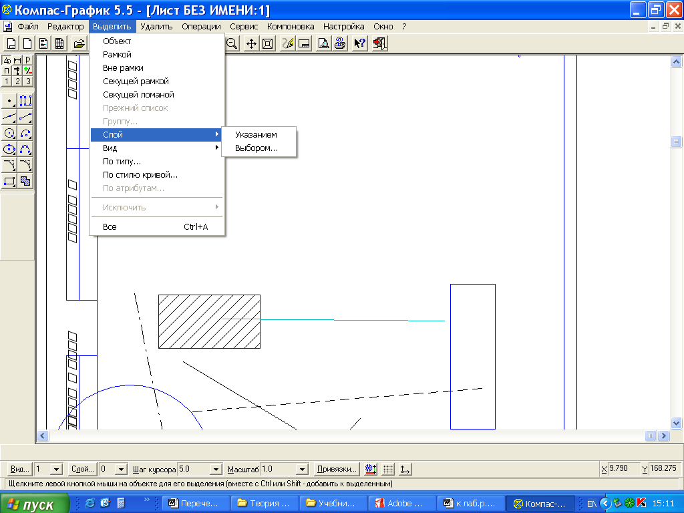This screenshot has height=513, width=684.
Task: Select the rectangle tool
Action: pos(9,181)
